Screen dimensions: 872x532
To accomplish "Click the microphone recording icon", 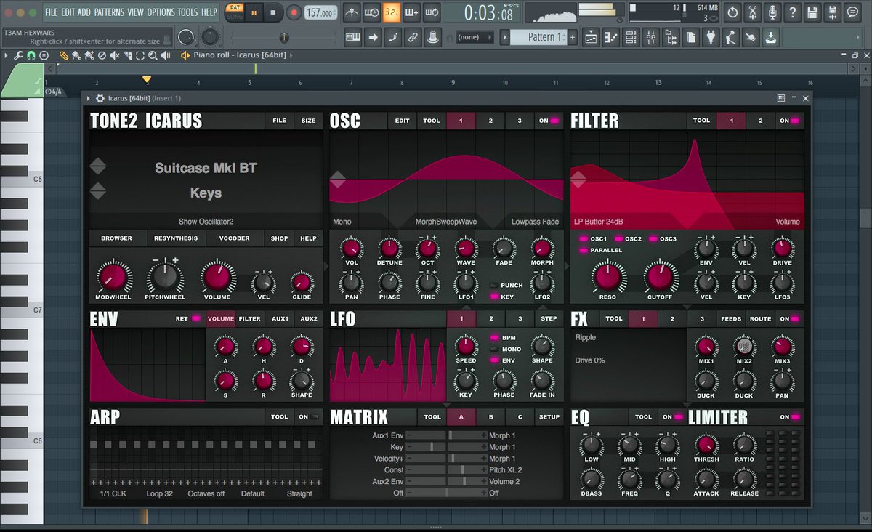I will [772, 12].
